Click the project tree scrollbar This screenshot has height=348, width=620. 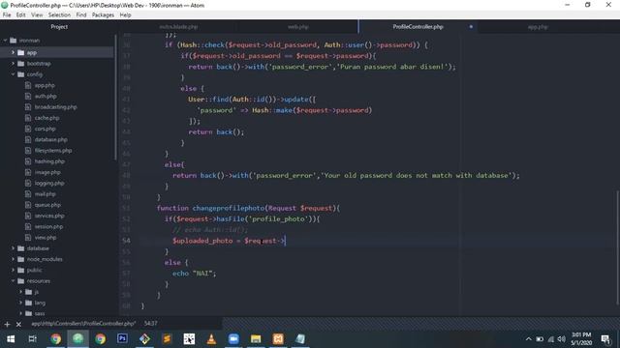115,97
